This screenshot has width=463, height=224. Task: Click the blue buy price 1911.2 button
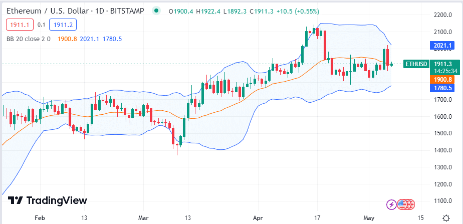pyautogui.click(x=63, y=25)
